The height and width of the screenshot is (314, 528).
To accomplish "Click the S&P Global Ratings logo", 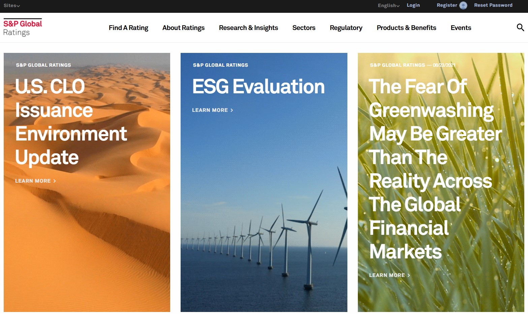I will tap(23, 28).
